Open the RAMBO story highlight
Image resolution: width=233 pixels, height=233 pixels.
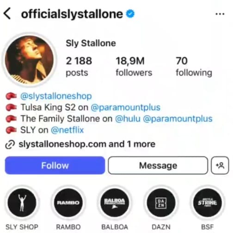[68, 202]
